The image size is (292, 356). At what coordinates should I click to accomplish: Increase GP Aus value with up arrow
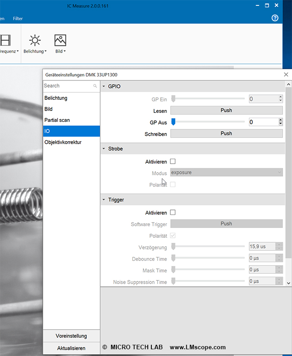[281, 120]
